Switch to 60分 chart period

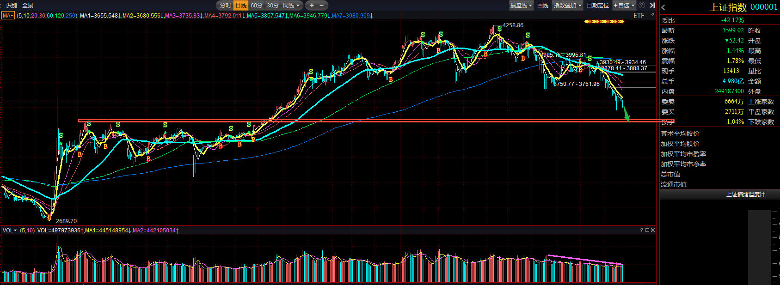point(257,6)
